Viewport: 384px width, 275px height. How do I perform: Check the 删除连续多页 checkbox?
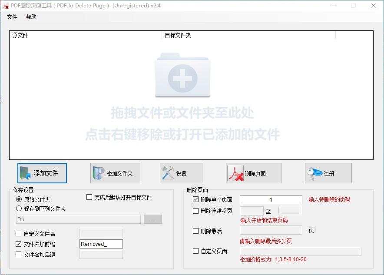click(x=195, y=211)
